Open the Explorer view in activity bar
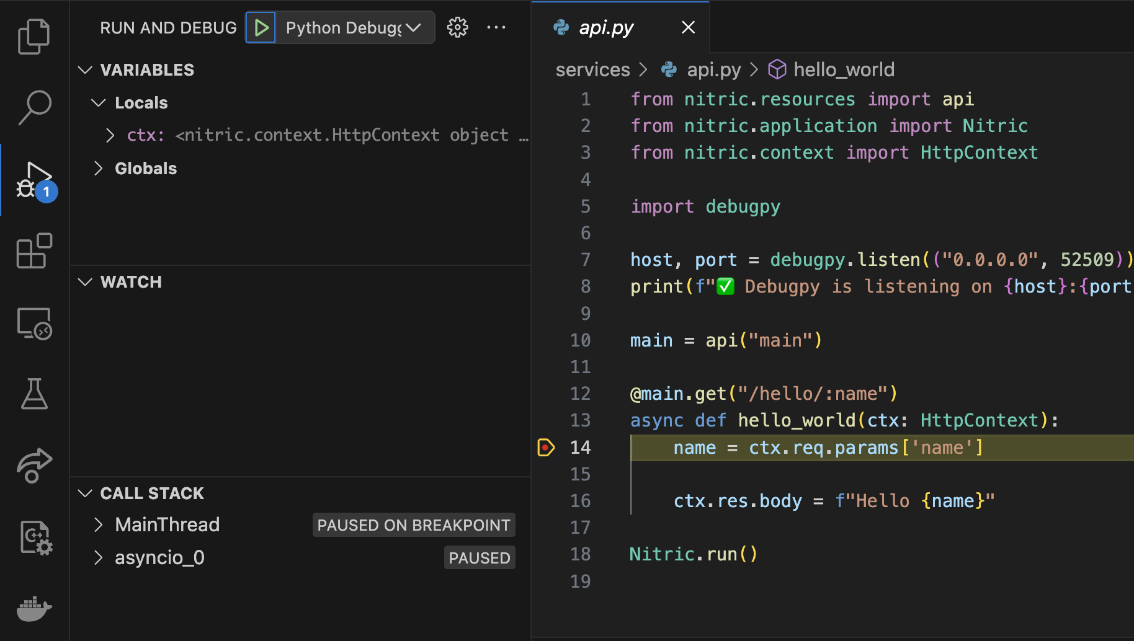This screenshot has width=1134, height=641. tap(34, 36)
